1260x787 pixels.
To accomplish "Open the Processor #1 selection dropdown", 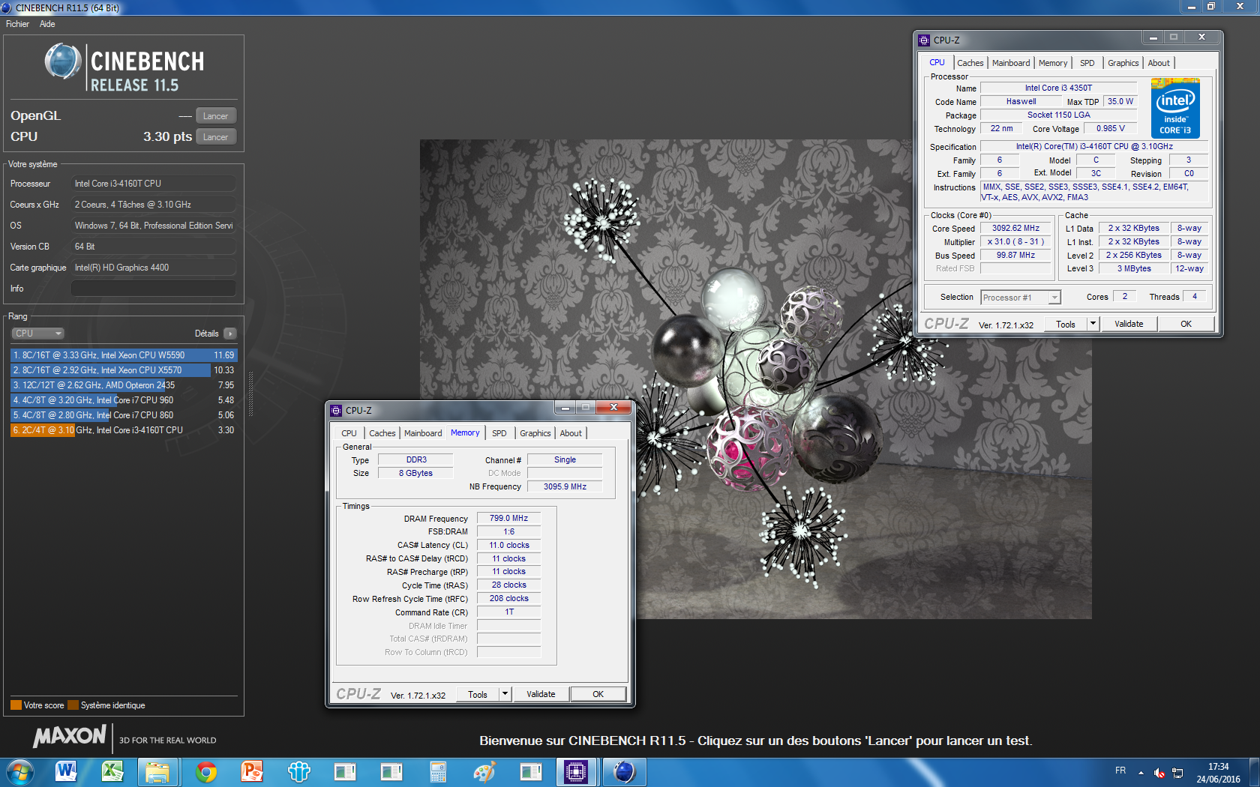I will [1021, 298].
